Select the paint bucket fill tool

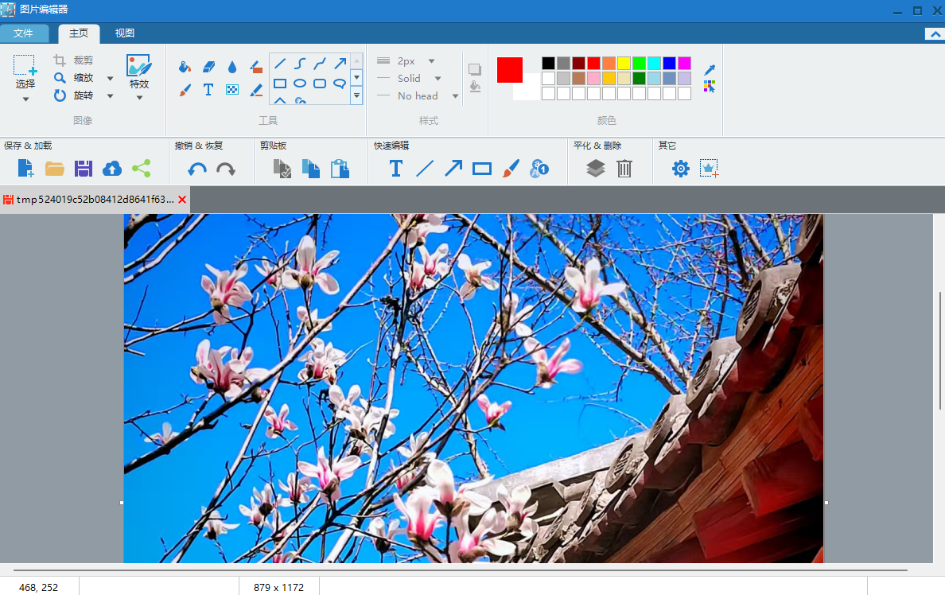pyautogui.click(x=185, y=67)
